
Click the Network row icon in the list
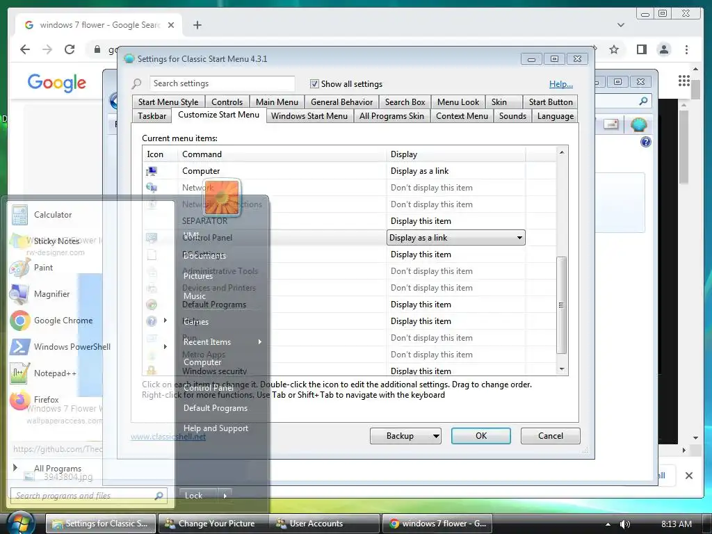(x=151, y=188)
